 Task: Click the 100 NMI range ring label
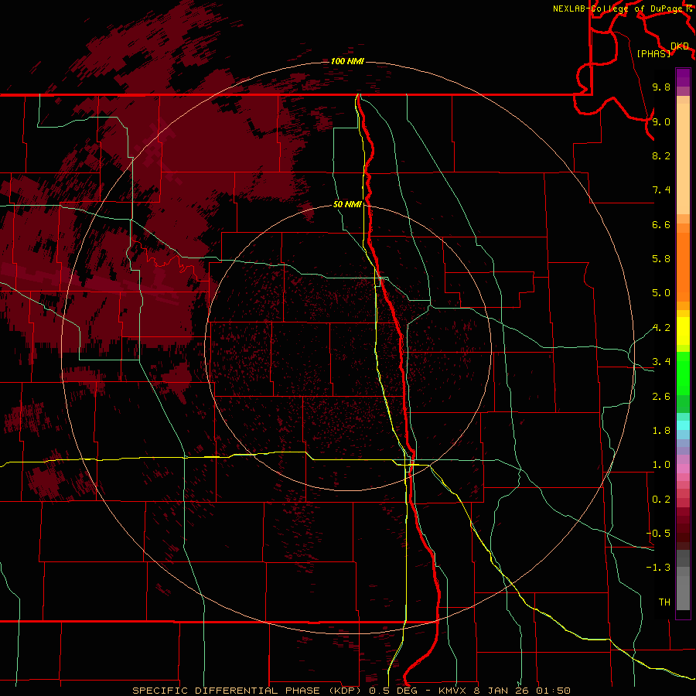tap(347, 61)
